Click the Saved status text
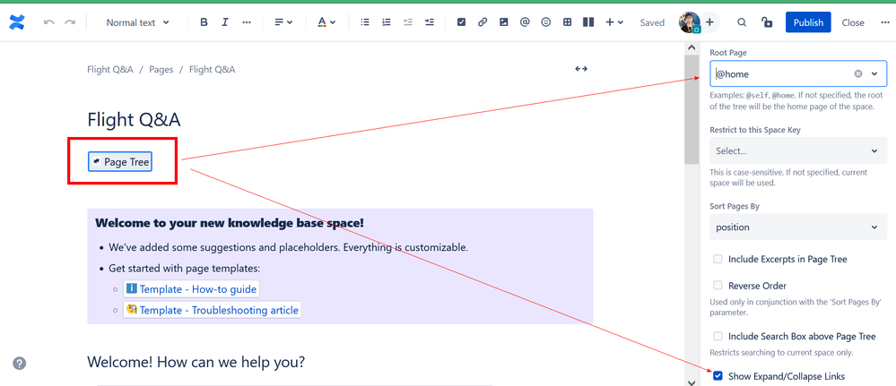896x386 pixels. [x=652, y=23]
